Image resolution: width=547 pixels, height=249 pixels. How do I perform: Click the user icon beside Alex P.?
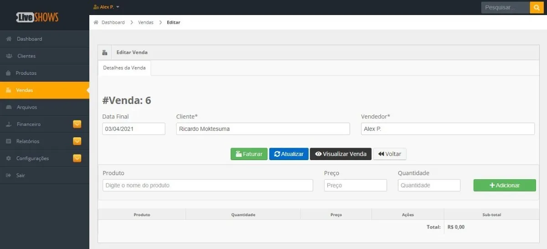(96, 7)
